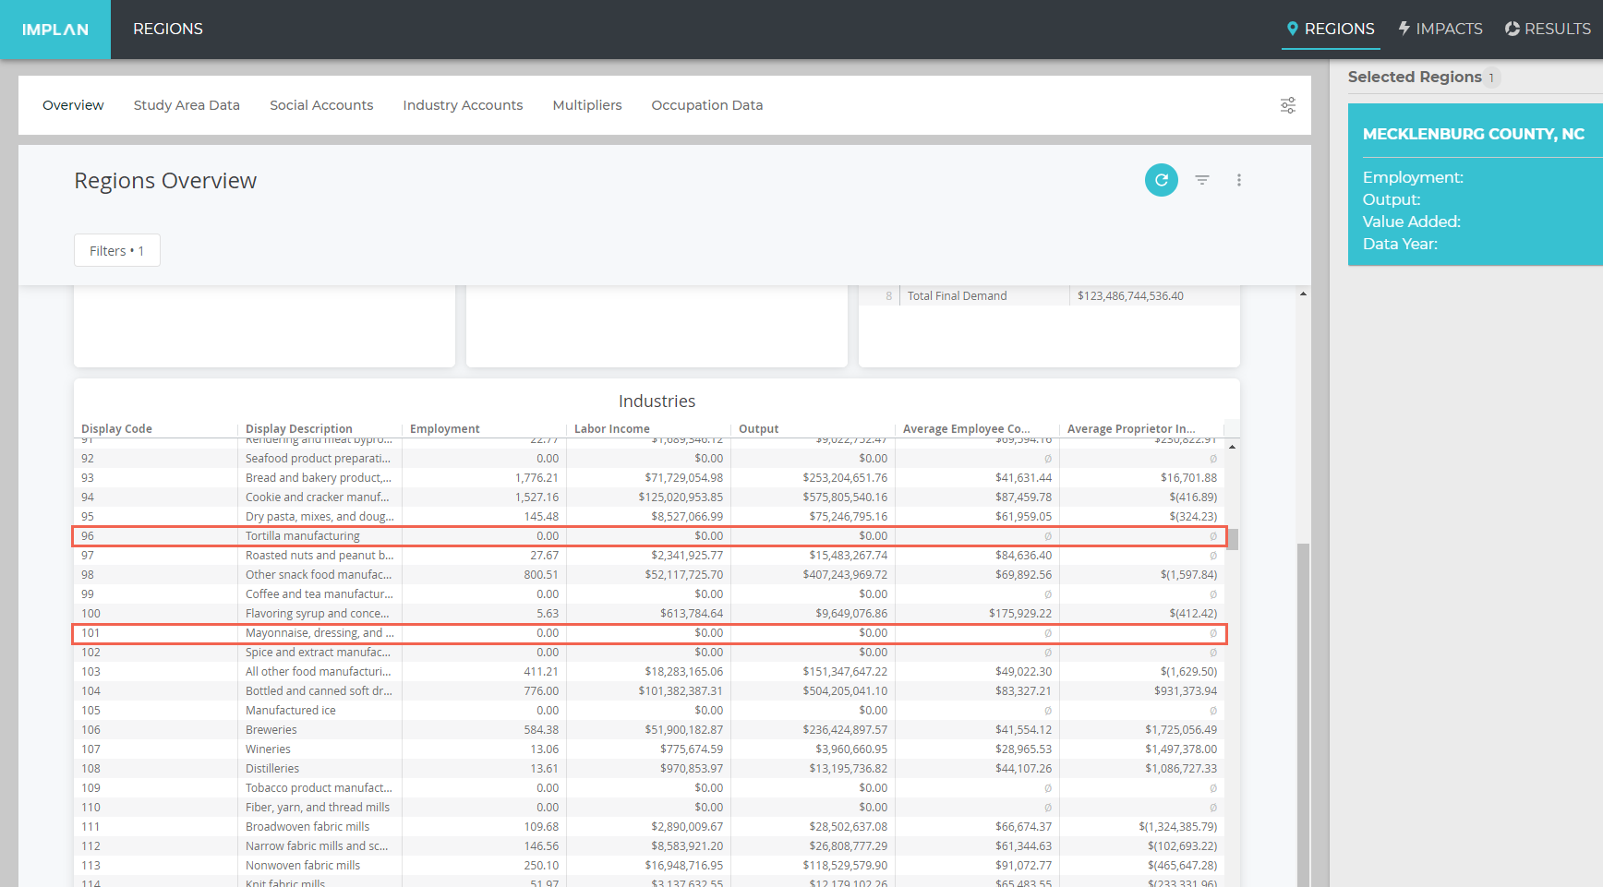The height and width of the screenshot is (887, 1603).
Task: Click the All other food manufacturing cell
Action: point(319,672)
